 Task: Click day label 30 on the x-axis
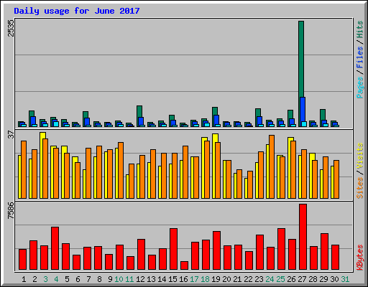(334, 279)
